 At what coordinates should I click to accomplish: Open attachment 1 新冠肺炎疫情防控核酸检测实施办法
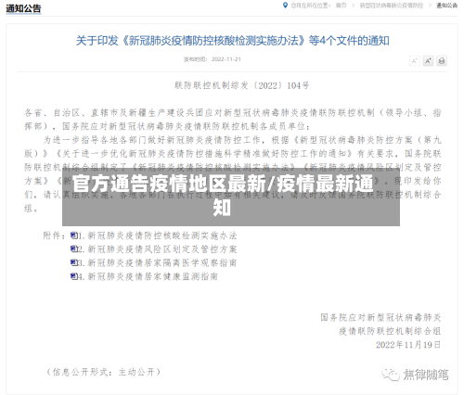[x=158, y=236]
